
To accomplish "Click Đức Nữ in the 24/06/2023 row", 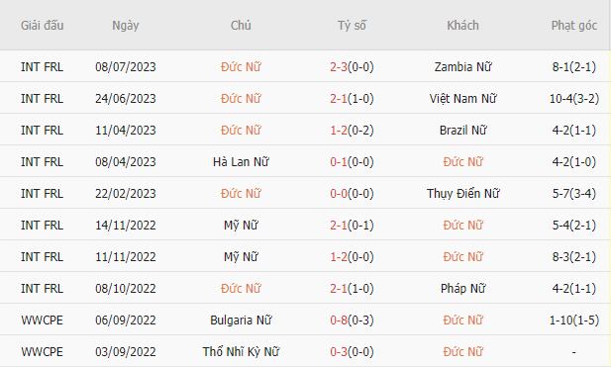I will [x=241, y=99].
